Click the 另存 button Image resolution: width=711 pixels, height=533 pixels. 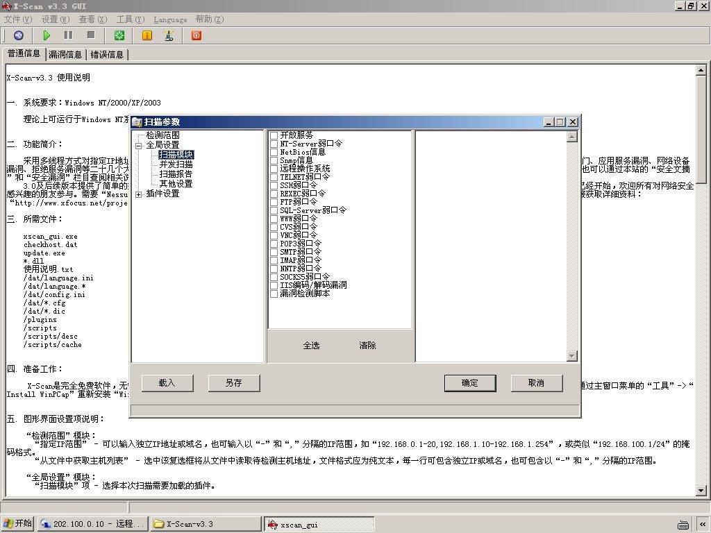click(x=234, y=383)
